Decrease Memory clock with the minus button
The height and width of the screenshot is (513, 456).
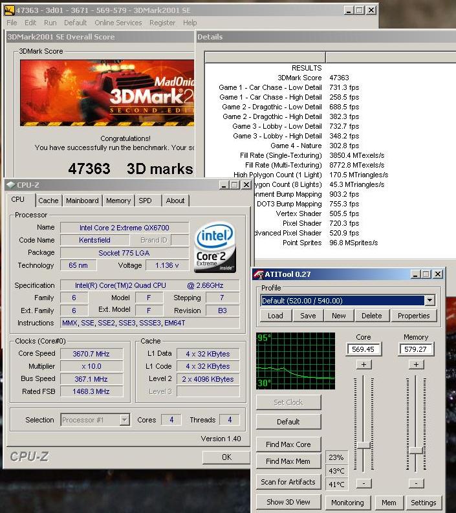click(416, 483)
